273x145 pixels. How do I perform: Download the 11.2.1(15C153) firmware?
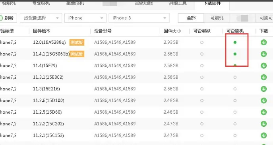264,135
